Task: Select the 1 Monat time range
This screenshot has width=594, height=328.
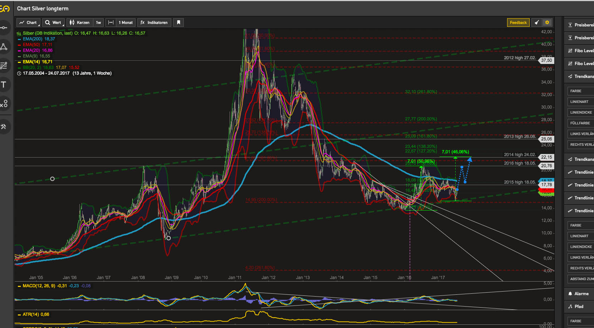Action: (x=126, y=23)
